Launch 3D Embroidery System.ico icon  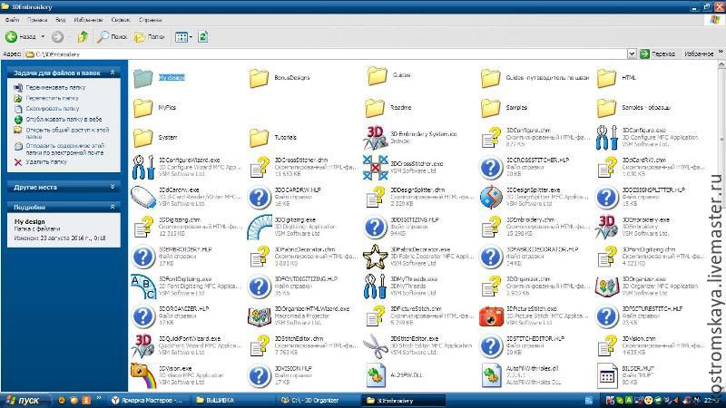375,138
